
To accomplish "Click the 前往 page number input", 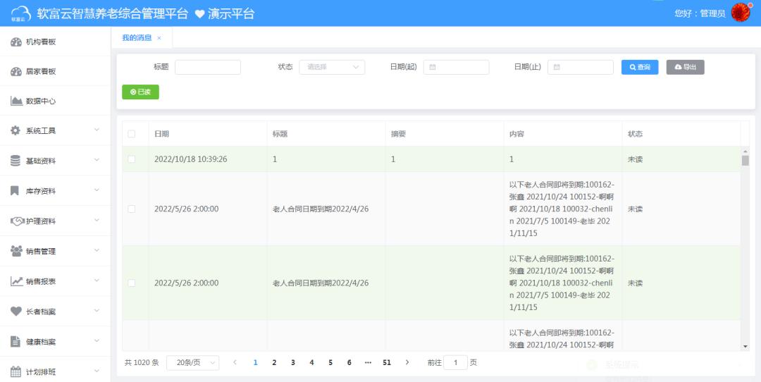I will point(455,362).
